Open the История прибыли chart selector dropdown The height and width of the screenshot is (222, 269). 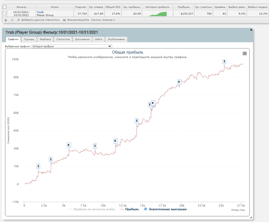(x=72, y=47)
